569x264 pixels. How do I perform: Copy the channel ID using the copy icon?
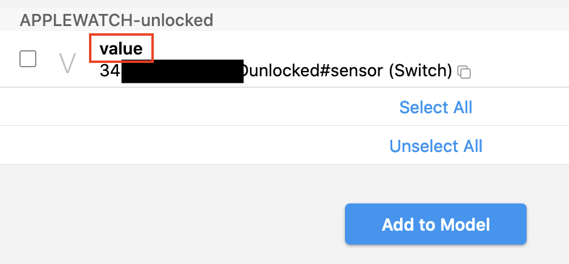point(464,73)
